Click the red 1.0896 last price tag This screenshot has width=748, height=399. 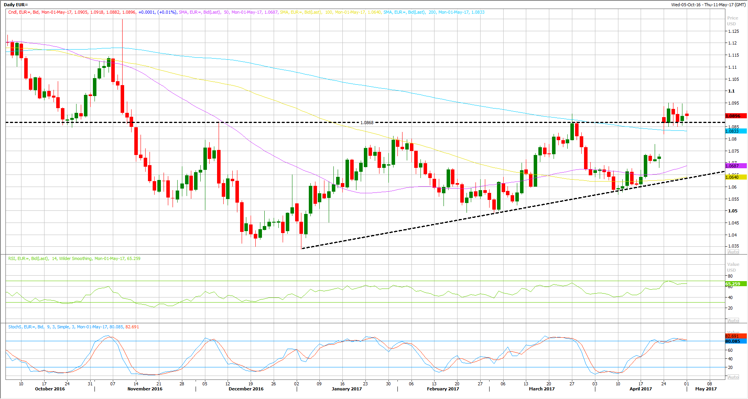pos(736,116)
